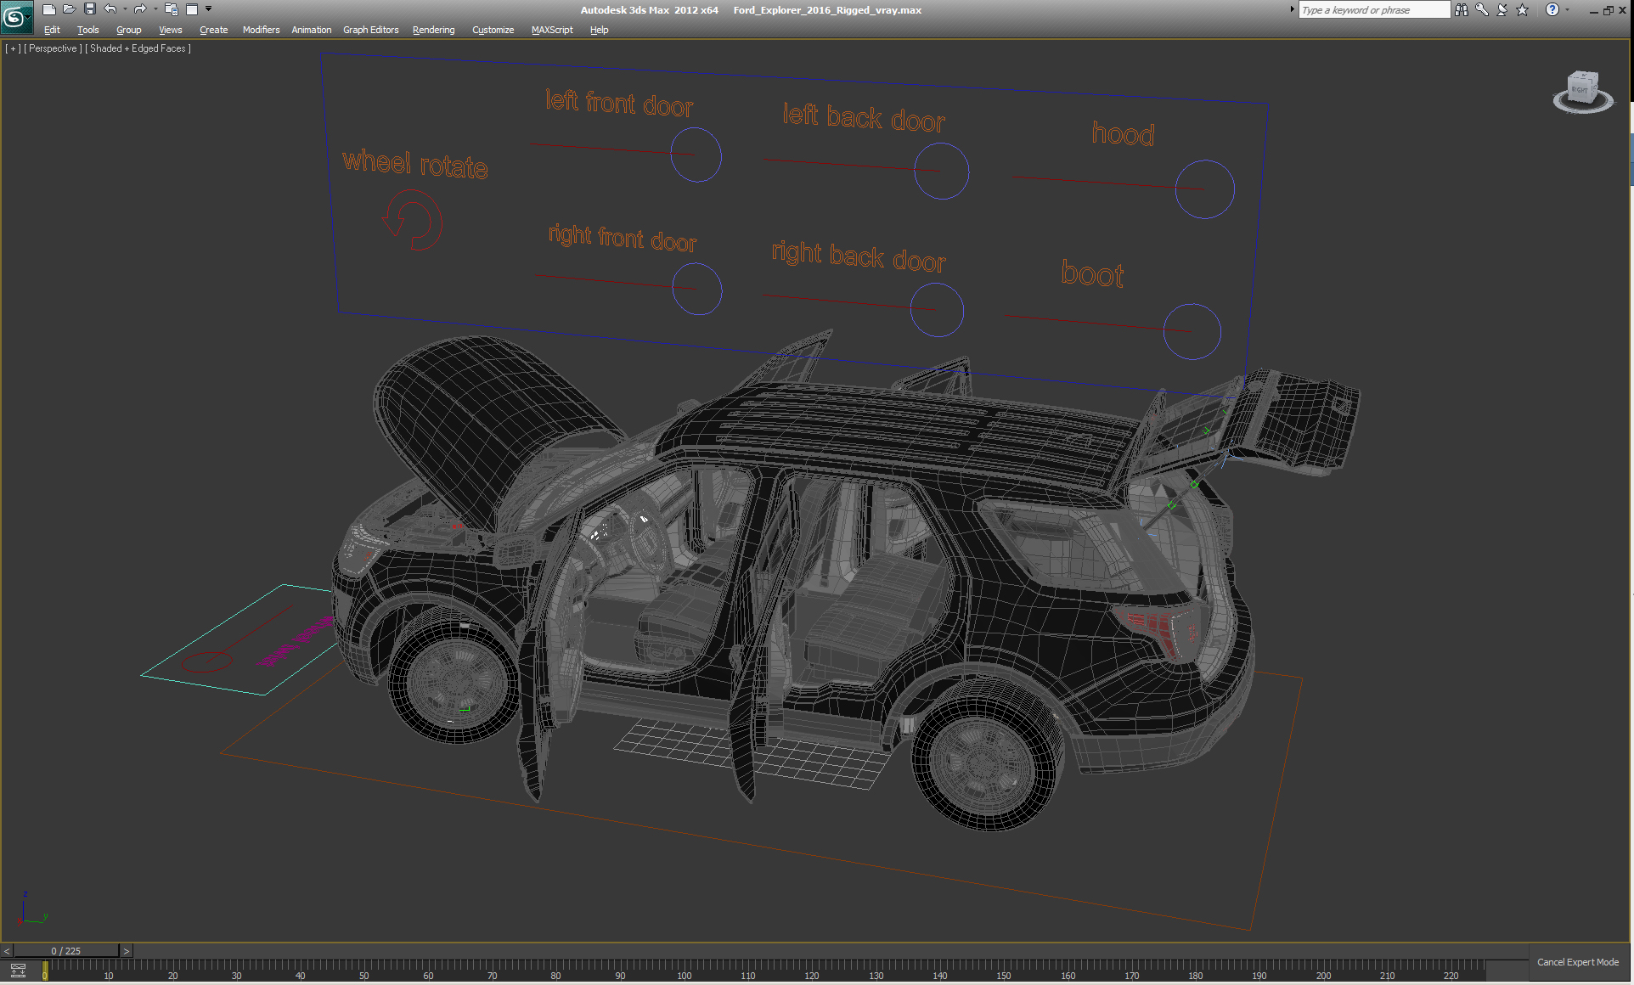Open the Group menu
The image size is (1634, 985).
click(128, 30)
